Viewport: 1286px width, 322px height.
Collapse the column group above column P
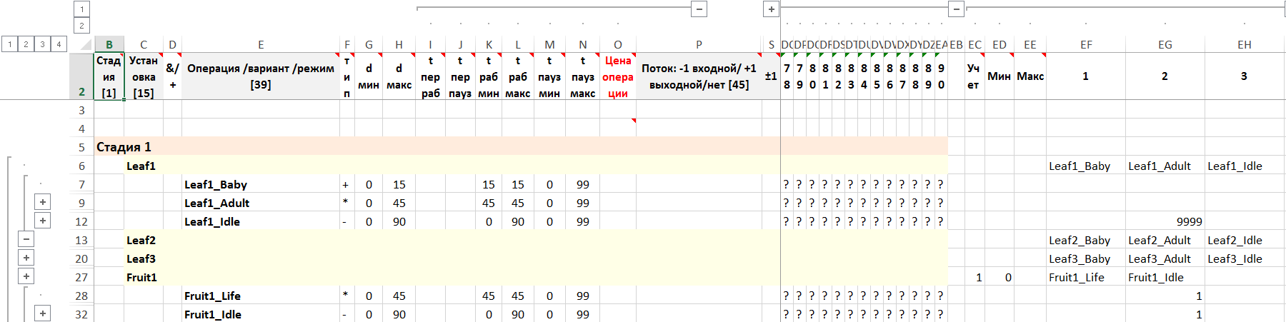(699, 9)
